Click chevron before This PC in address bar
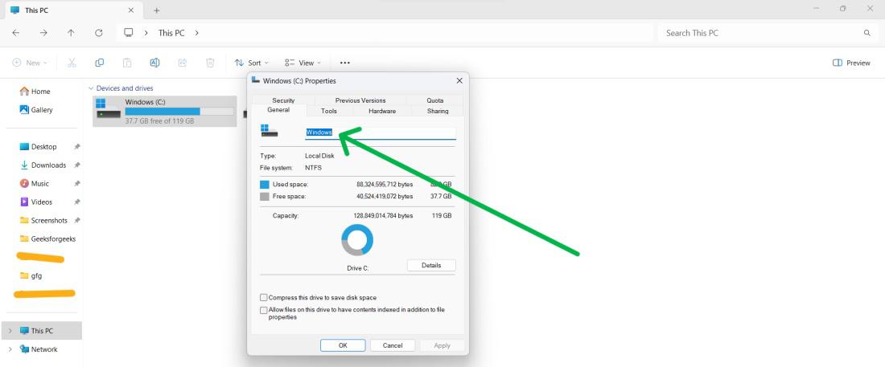 [146, 33]
